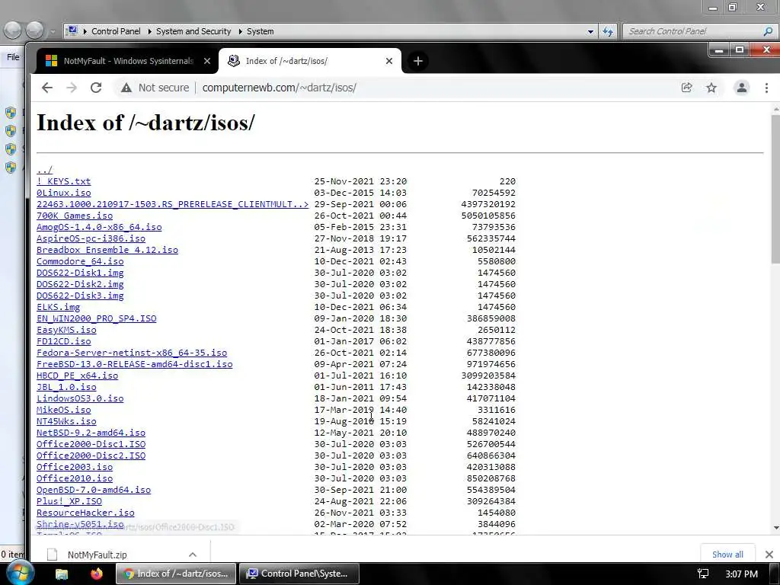
Task: Expand the NotMyFault.zip download options chevron
Action: point(193,555)
